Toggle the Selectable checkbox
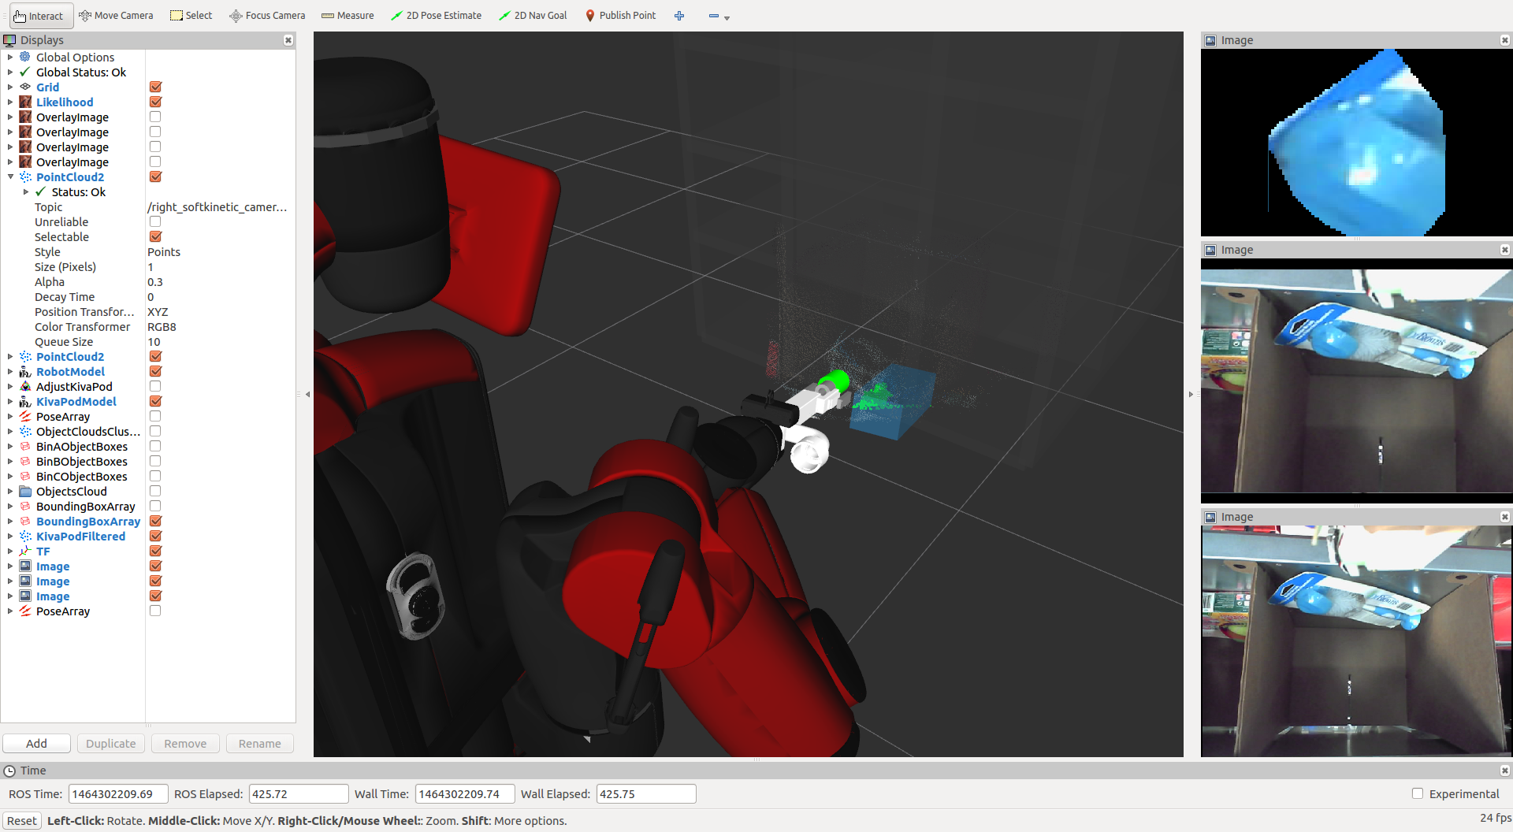The width and height of the screenshot is (1513, 832). point(155,236)
